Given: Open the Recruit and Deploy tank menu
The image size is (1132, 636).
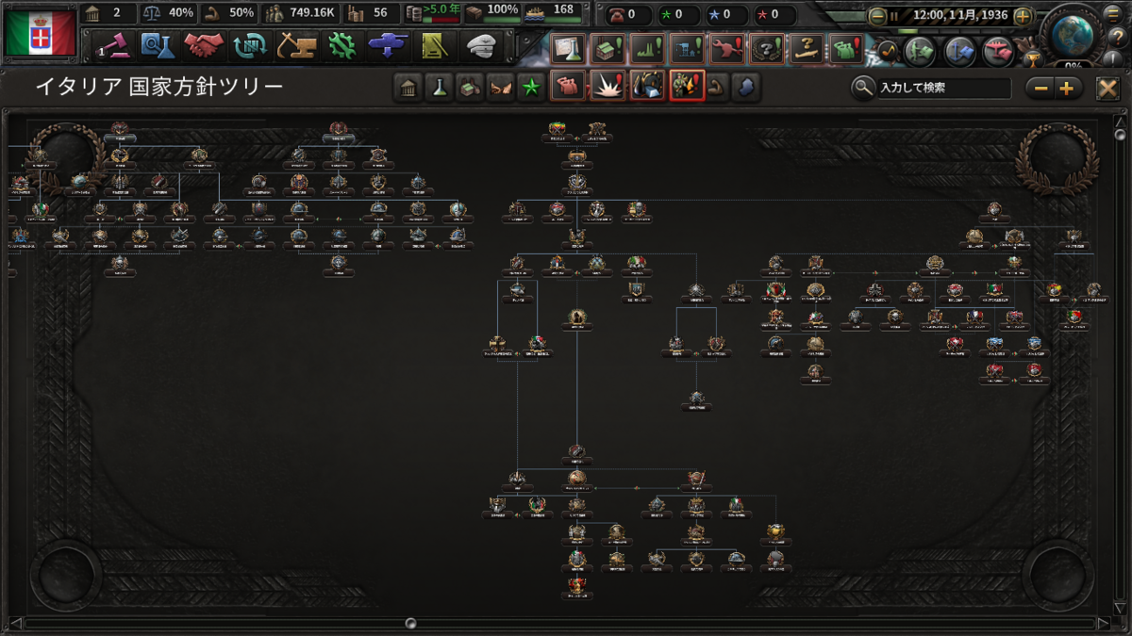Looking at the screenshot, I should click(388, 44).
